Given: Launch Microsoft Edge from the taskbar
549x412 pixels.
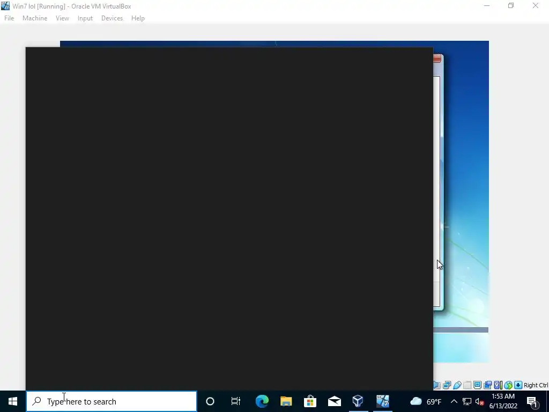Looking at the screenshot, I should 262,401.
